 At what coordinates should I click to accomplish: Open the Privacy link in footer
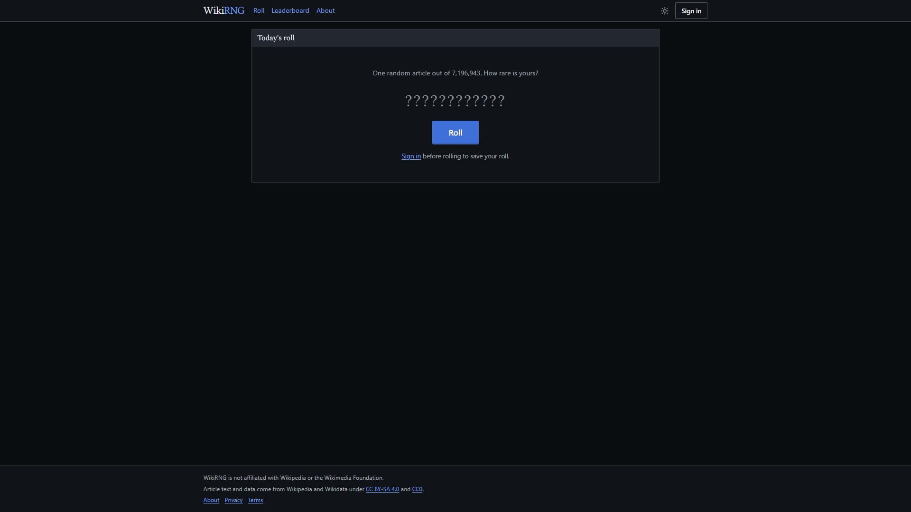pyautogui.click(x=233, y=500)
